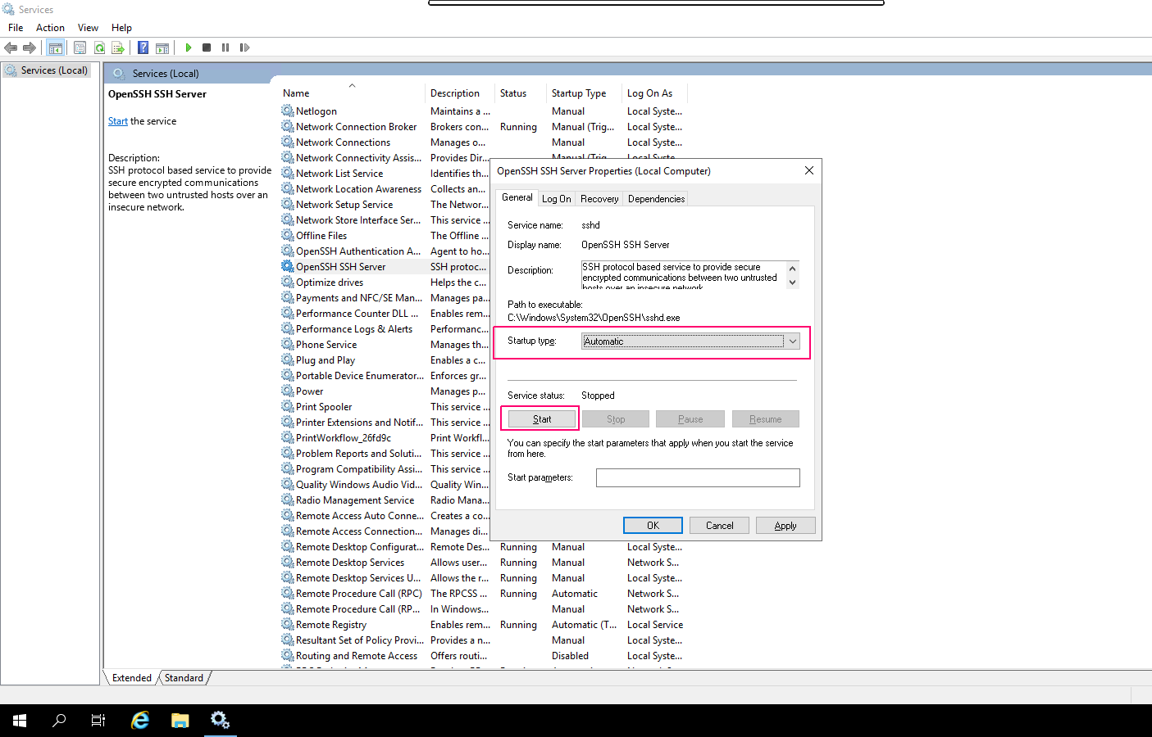Click the Restart Service toolbar icon
Viewport: 1152px width, 737px height.
click(x=244, y=47)
